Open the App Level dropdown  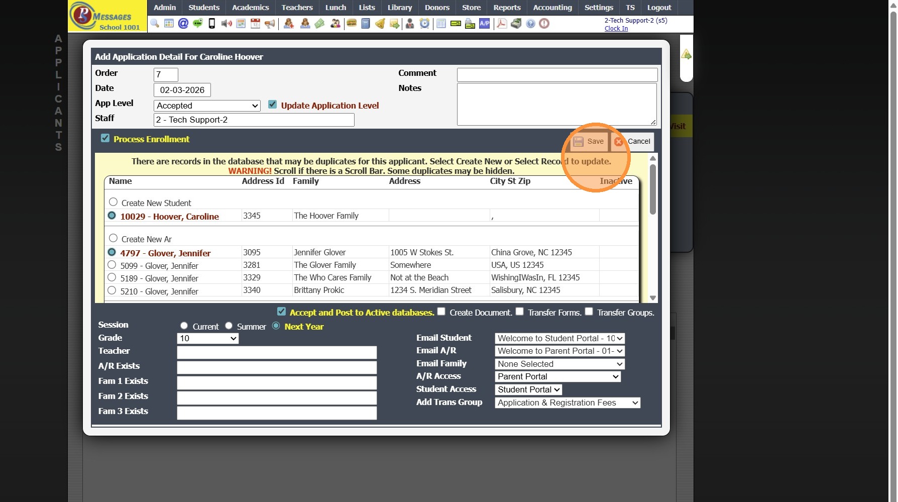(x=206, y=106)
